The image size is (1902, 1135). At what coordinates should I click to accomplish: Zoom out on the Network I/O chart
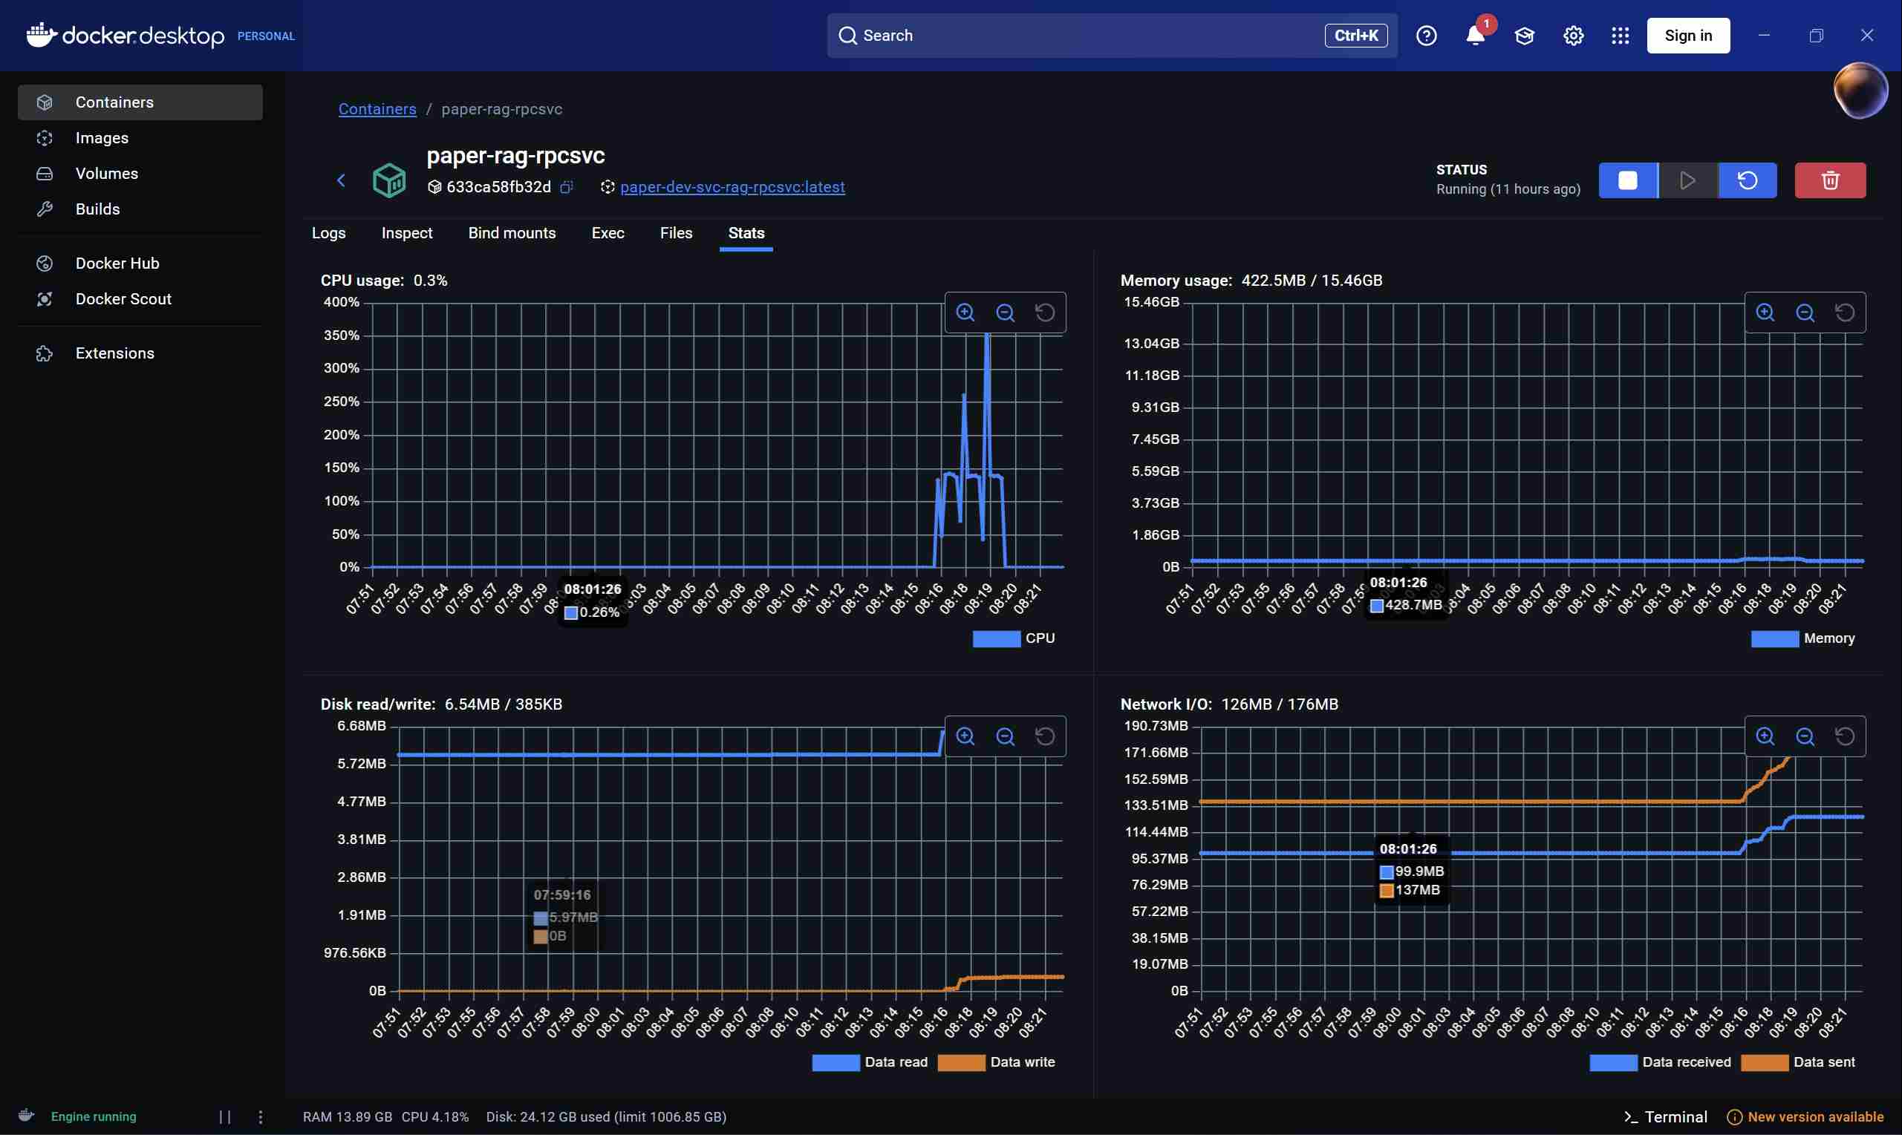click(x=1805, y=736)
